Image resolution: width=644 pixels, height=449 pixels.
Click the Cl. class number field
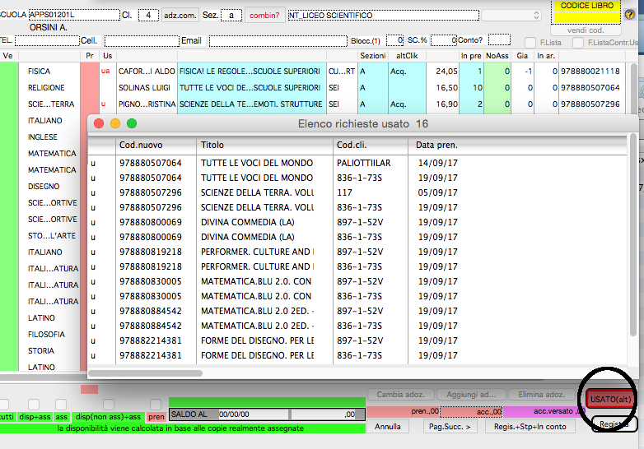pos(148,15)
